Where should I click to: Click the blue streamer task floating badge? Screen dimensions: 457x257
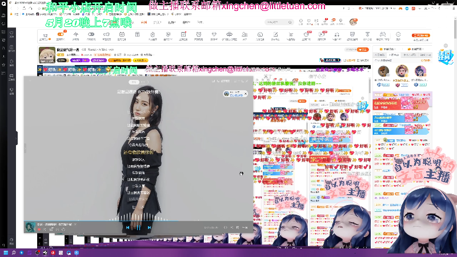coord(446,56)
